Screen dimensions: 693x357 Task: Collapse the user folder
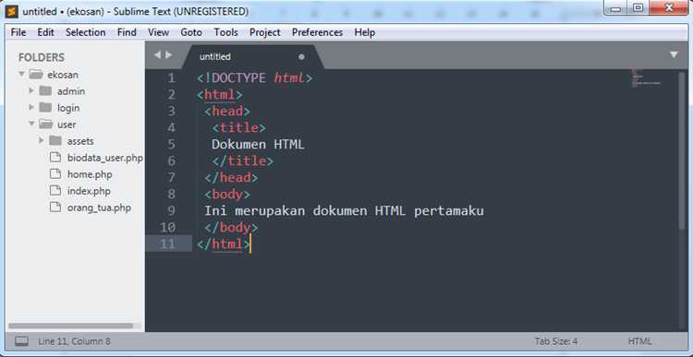click(x=31, y=124)
